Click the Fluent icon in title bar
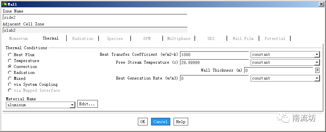Viewport: 326px width, 132px height. tap(4, 4)
